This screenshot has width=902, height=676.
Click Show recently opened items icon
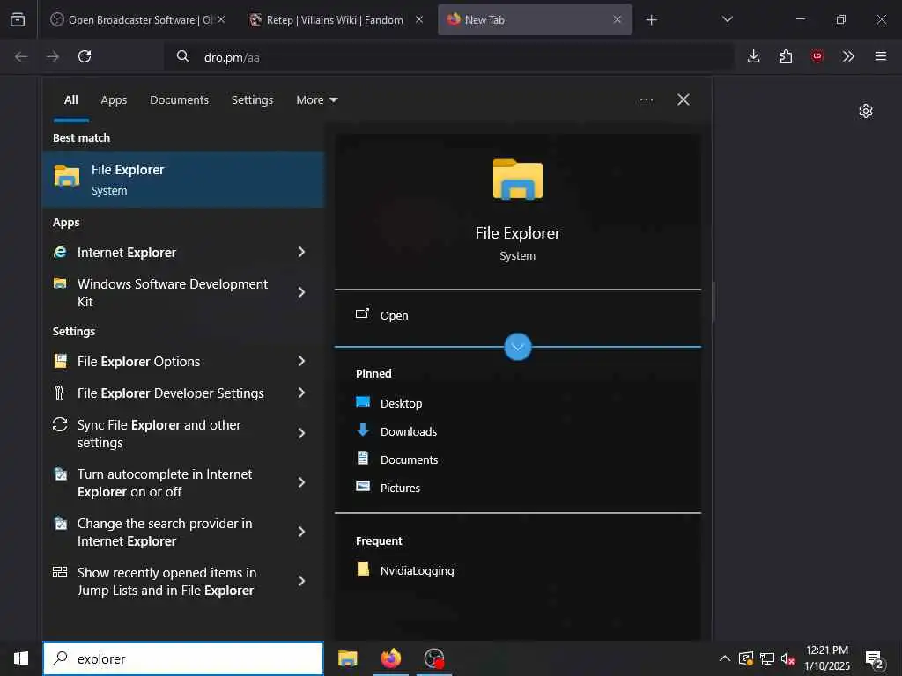point(60,572)
